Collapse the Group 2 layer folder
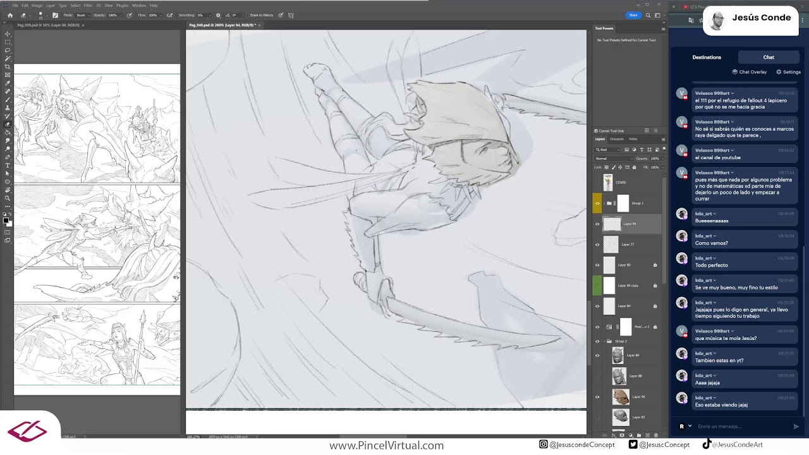The height and width of the screenshot is (455, 809). click(x=604, y=341)
